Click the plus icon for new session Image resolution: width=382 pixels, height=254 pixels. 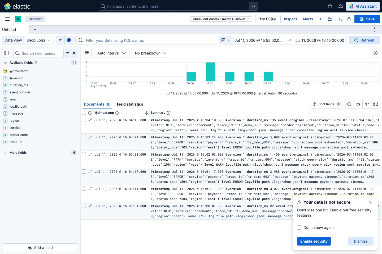tap(320, 19)
